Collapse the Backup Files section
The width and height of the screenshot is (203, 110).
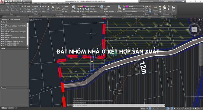click(x=27, y=22)
